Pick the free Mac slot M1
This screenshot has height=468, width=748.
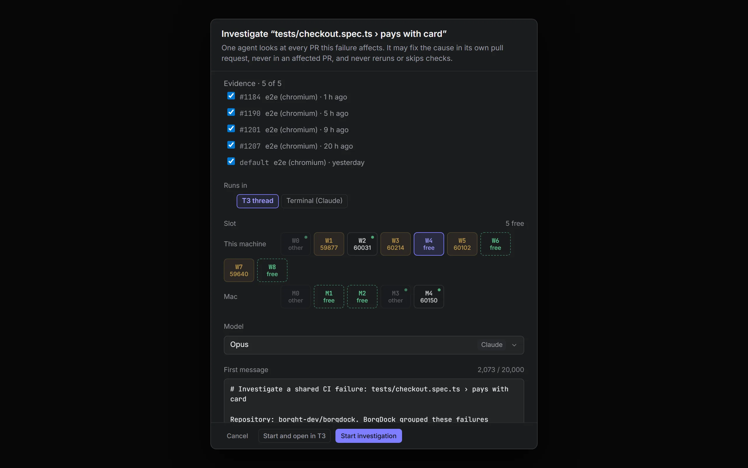[x=329, y=297]
